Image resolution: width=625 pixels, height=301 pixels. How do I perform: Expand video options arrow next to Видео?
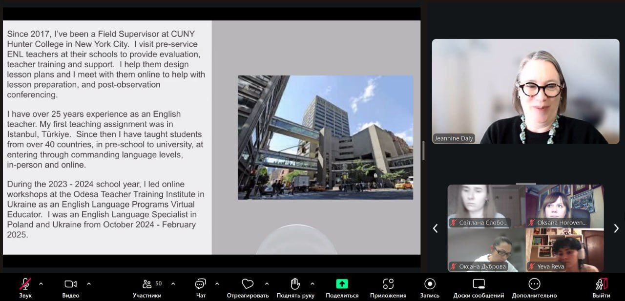[x=88, y=283]
